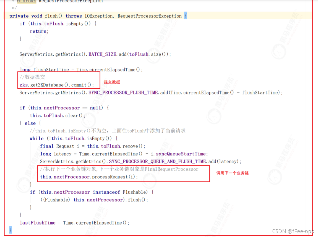This screenshot has height=237, width=318.
Task: Click 'lastFlushTime = Time.currentElapsedTime();' line
Action: 74,223
